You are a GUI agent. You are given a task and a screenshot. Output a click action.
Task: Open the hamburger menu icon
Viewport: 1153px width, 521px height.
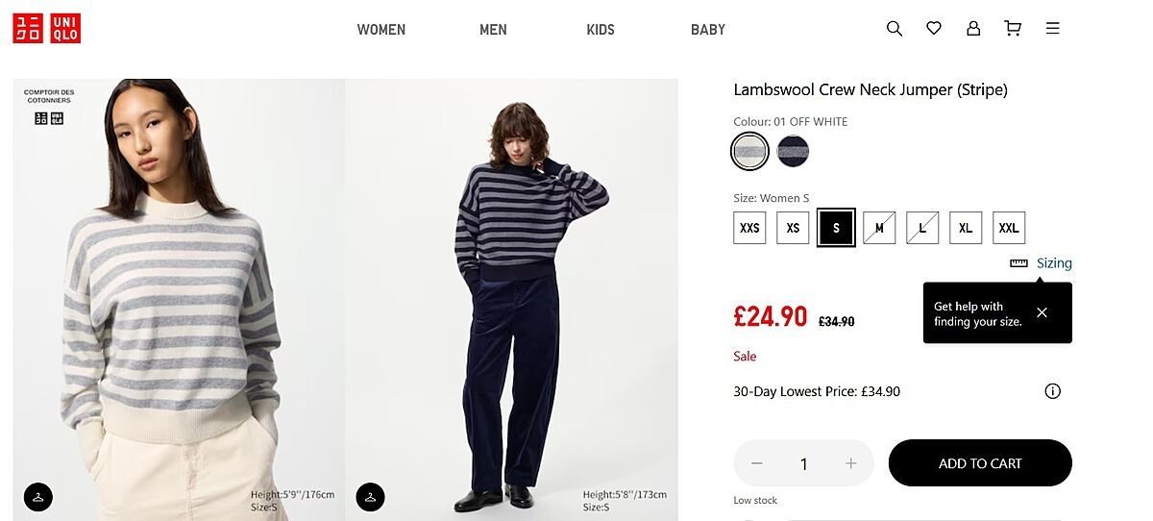point(1053,29)
